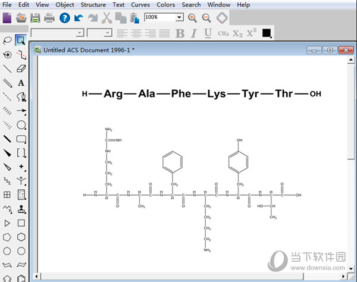Image resolution: width=357 pixels, height=282 pixels.
Task: Click the blue help question mark icon
Action: [x=65, y=18]
